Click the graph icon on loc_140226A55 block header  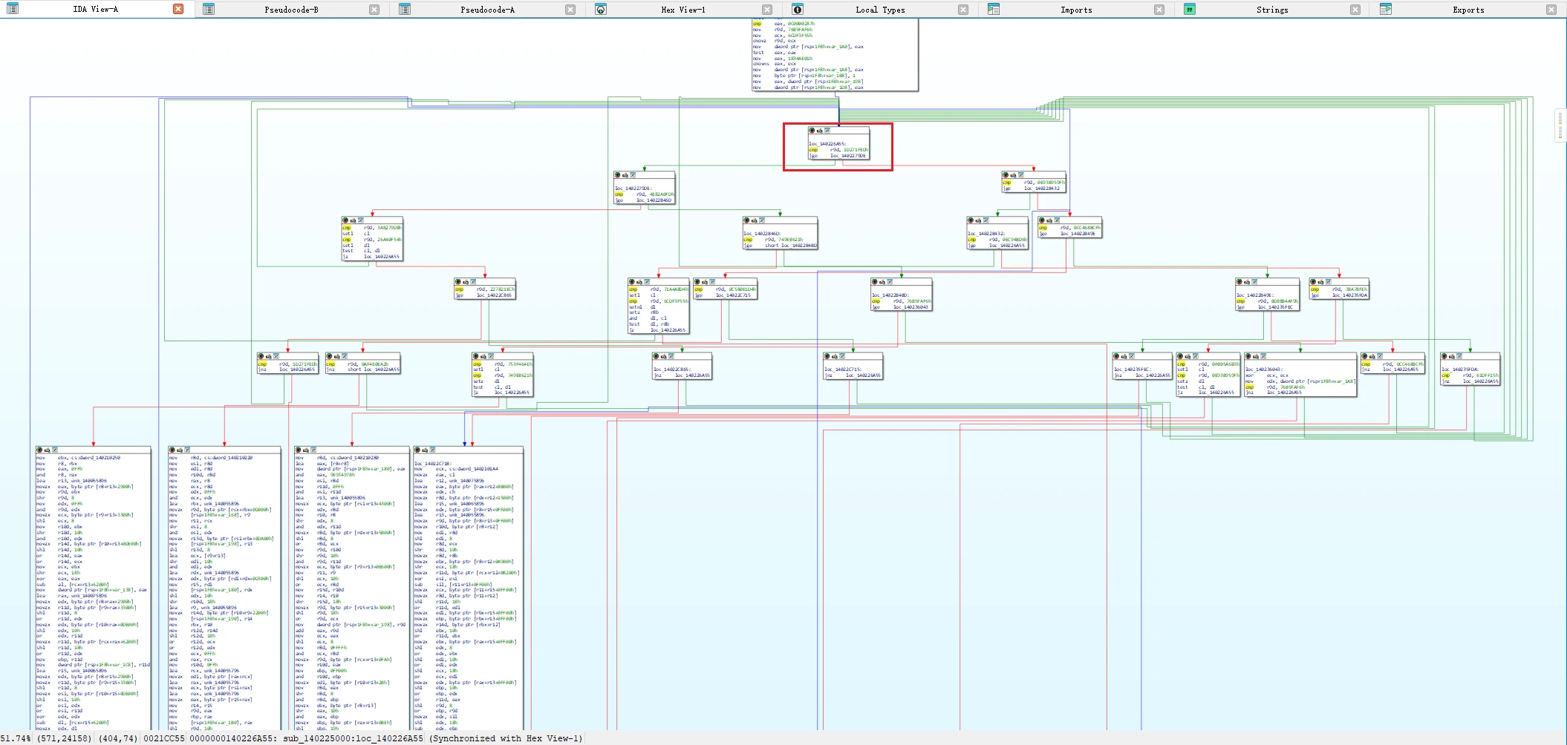[x=827, y=131]
